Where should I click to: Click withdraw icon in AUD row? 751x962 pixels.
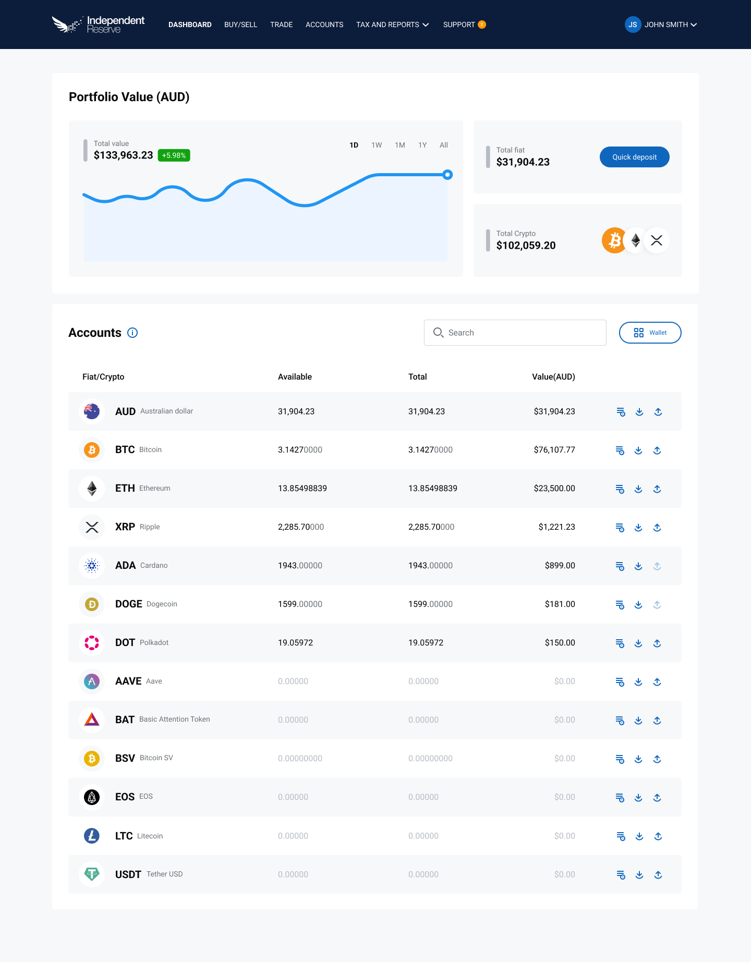[658, 412]
